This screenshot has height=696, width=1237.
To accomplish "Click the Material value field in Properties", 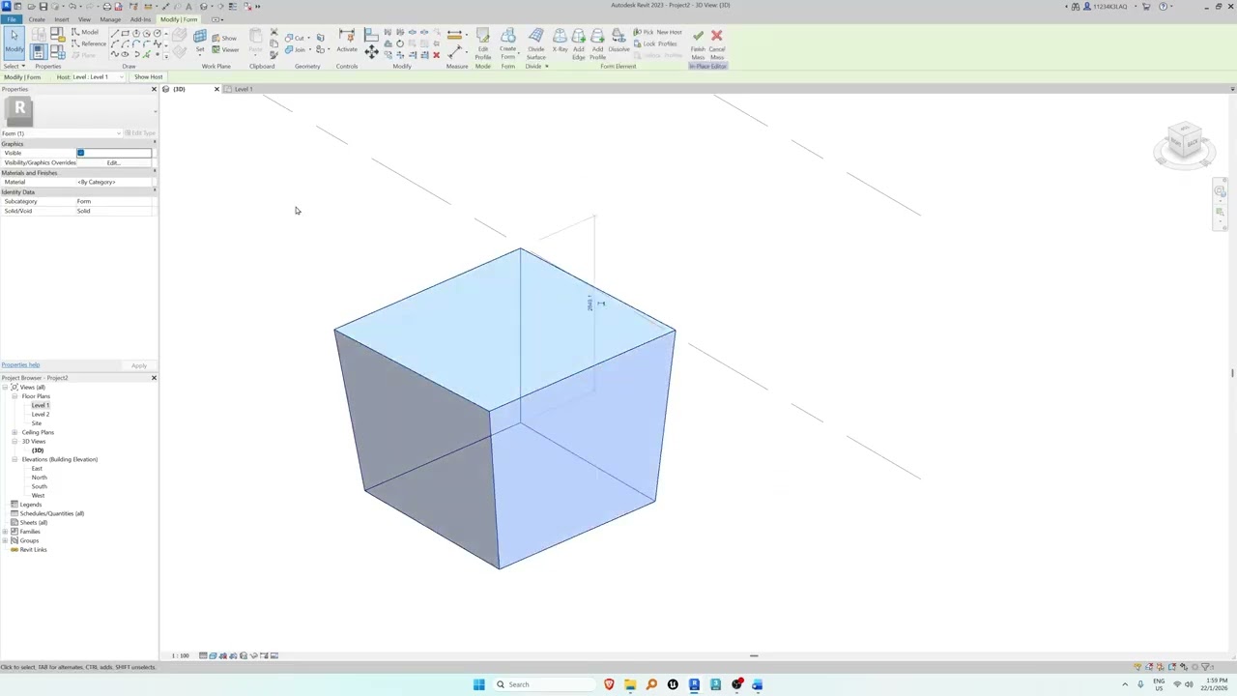I will 114,182.
